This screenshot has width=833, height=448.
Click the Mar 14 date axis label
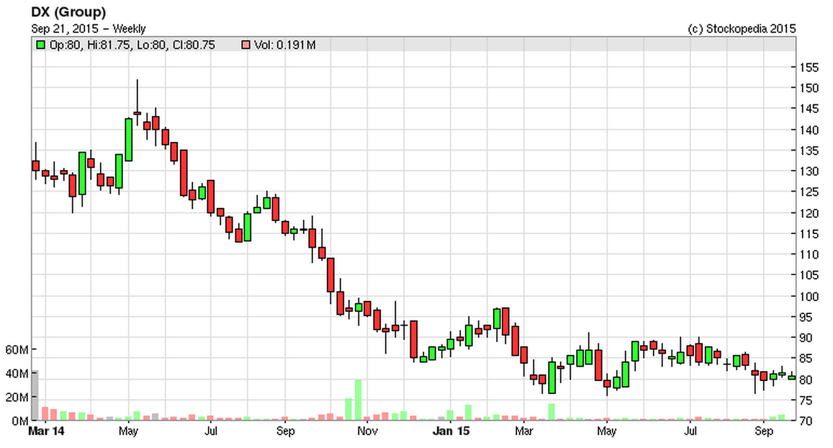46,431
